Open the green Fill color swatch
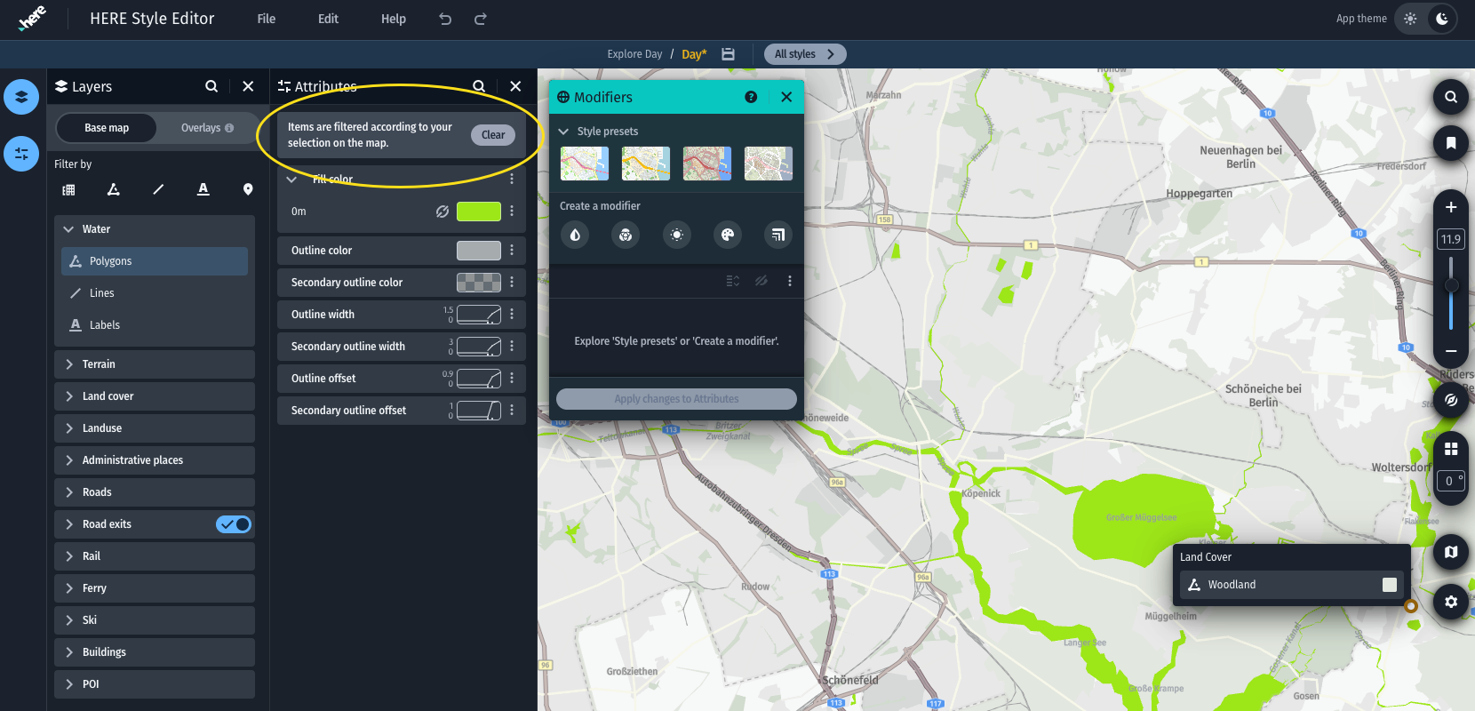 pyautogui.click(x=479, y=212)
